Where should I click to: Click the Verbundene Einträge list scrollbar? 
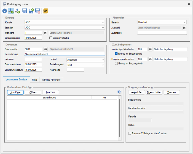coord(119,118)
